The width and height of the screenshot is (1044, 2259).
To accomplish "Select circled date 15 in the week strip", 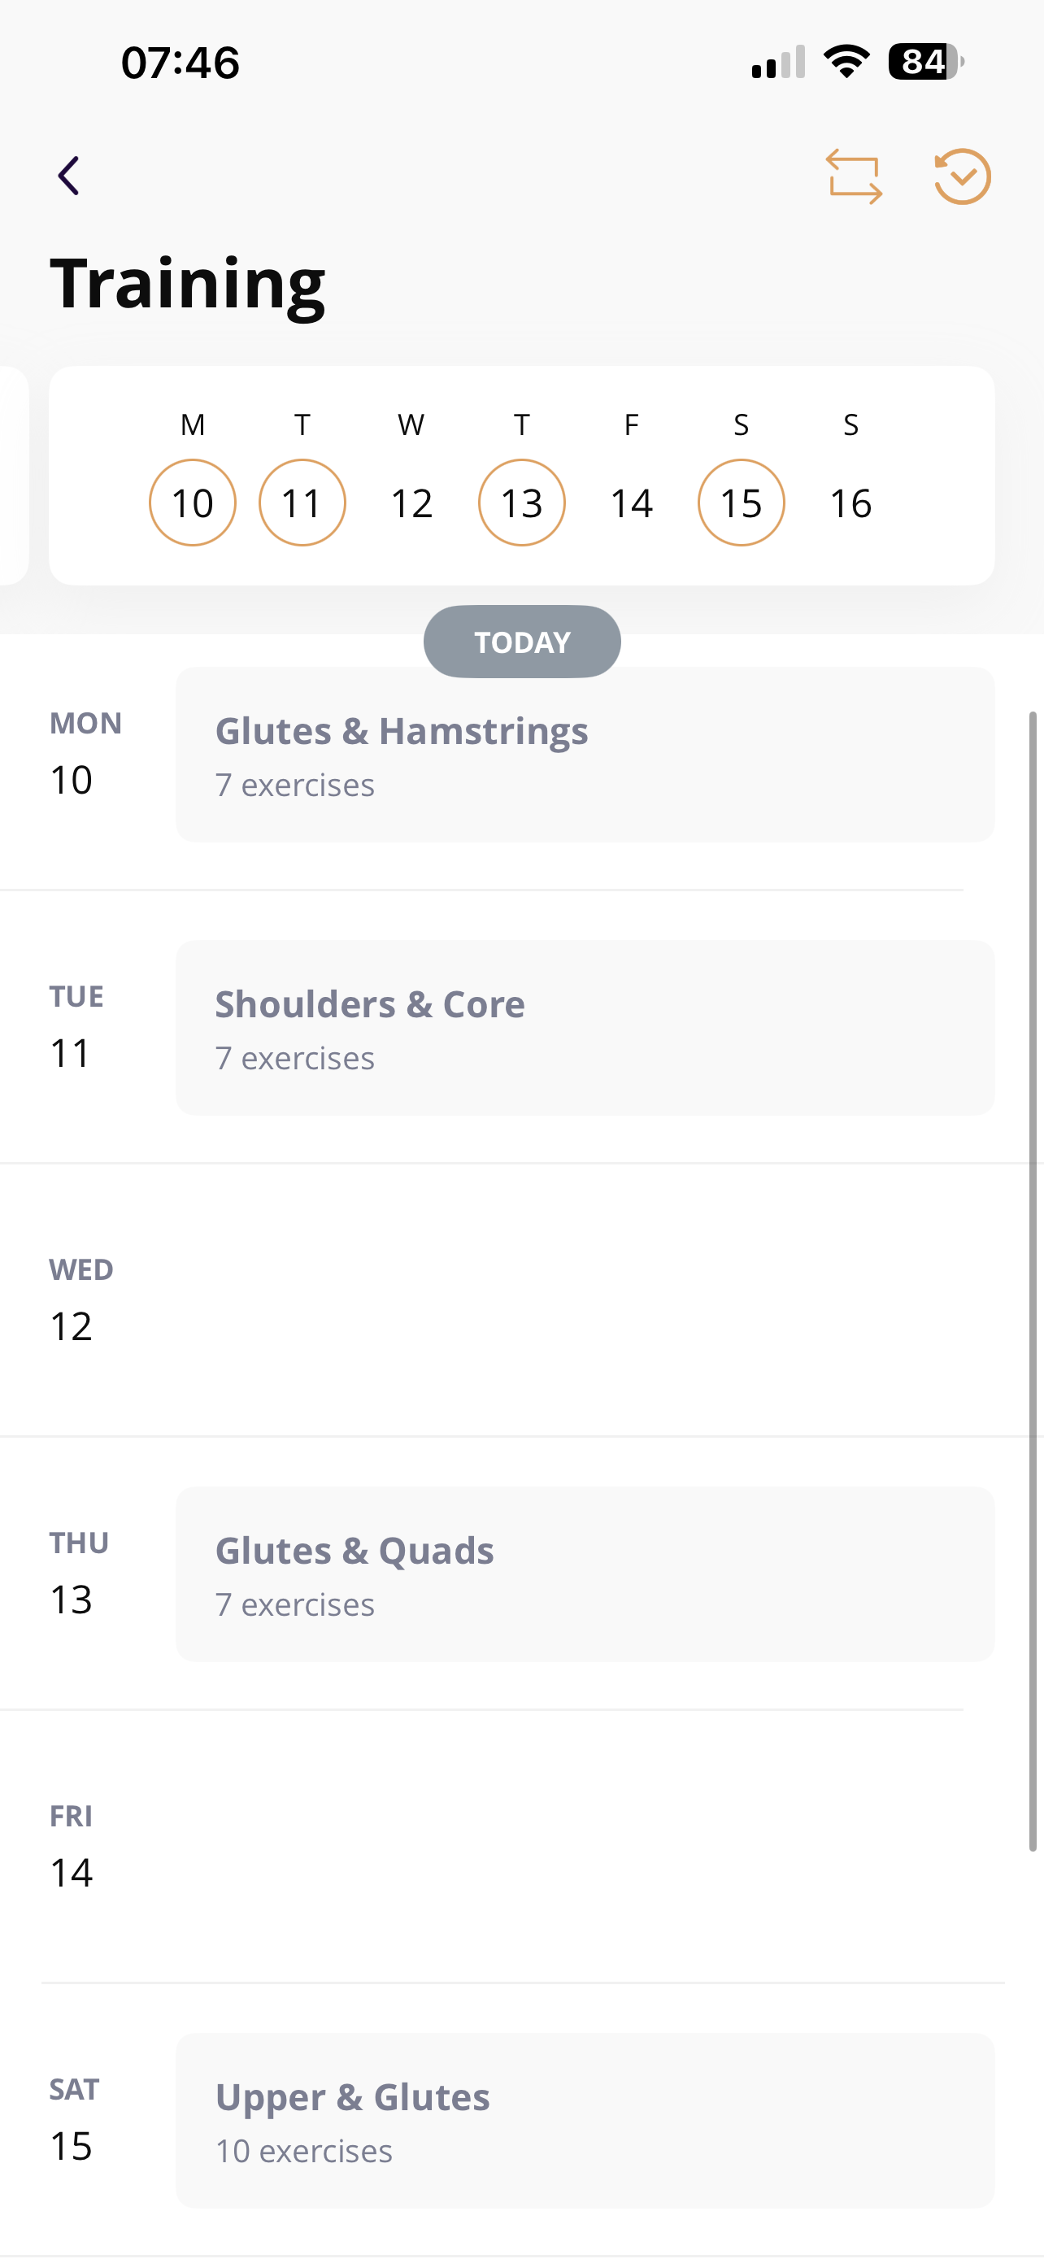I will pos(741,502).
